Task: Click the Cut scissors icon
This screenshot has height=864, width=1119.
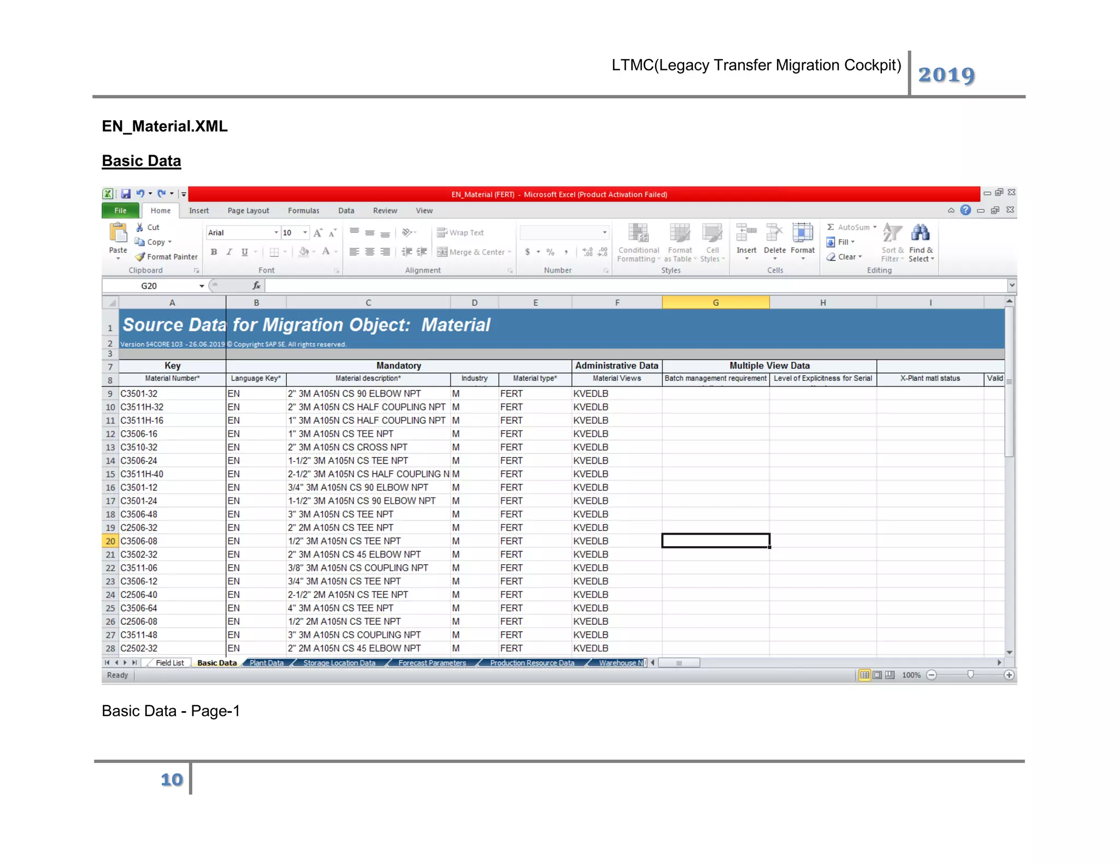Action: pos(140,227)
